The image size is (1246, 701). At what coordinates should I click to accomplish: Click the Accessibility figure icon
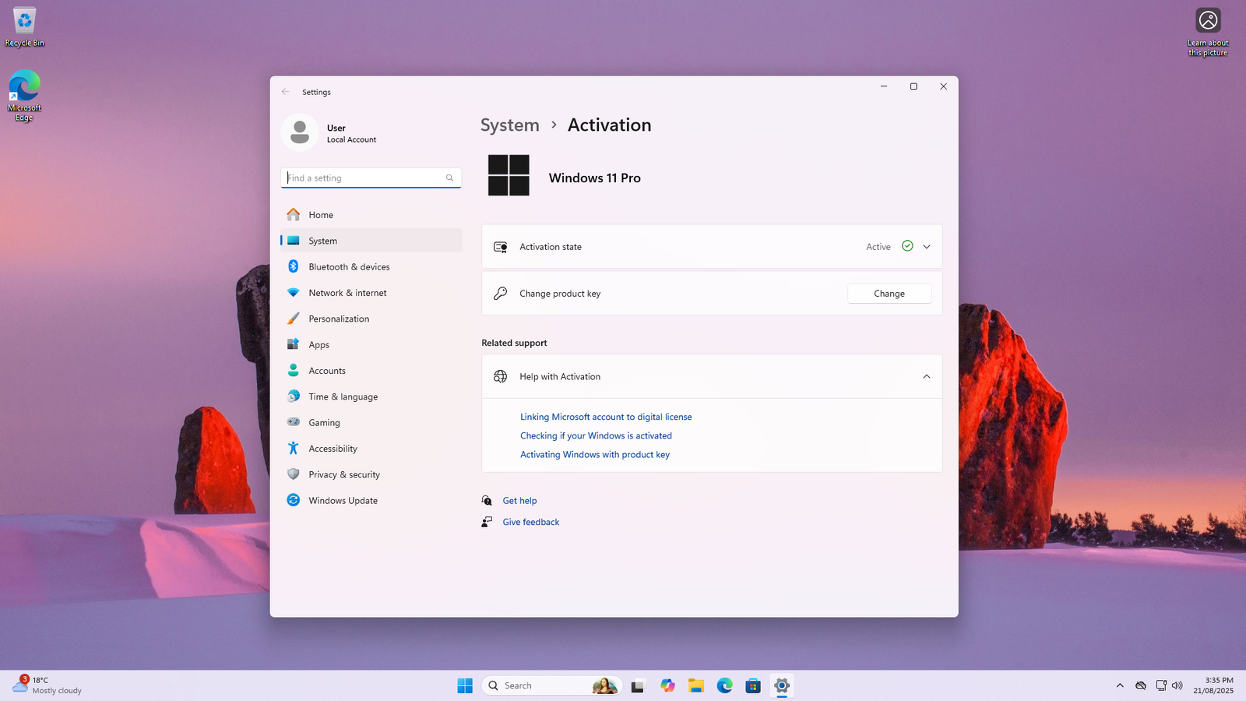click(x=293, y=448)
